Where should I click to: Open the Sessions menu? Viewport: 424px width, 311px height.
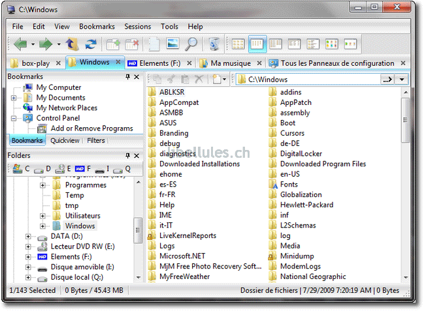[x=138, y=27]
